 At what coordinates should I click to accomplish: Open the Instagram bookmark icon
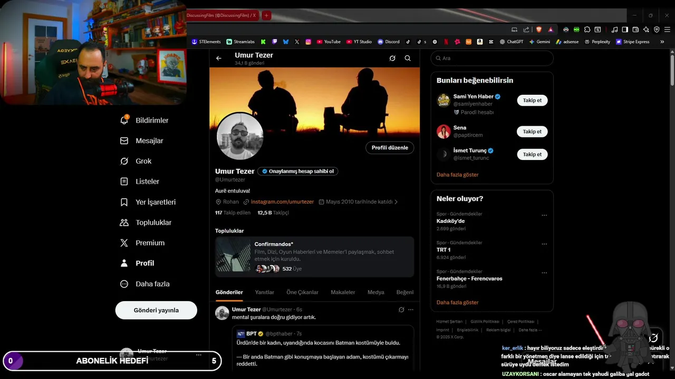(308, 42)
